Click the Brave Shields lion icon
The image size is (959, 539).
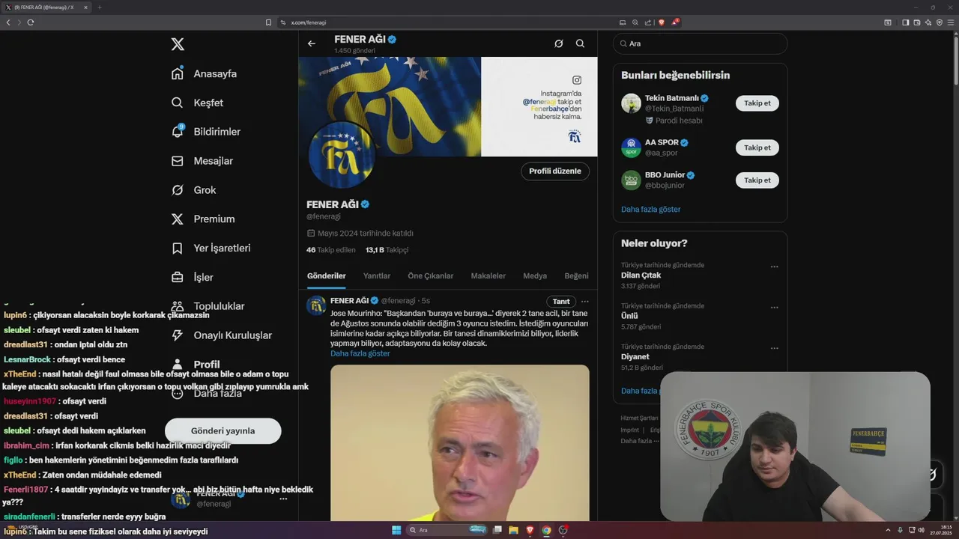pyautogui.click(x=661, y=22)
